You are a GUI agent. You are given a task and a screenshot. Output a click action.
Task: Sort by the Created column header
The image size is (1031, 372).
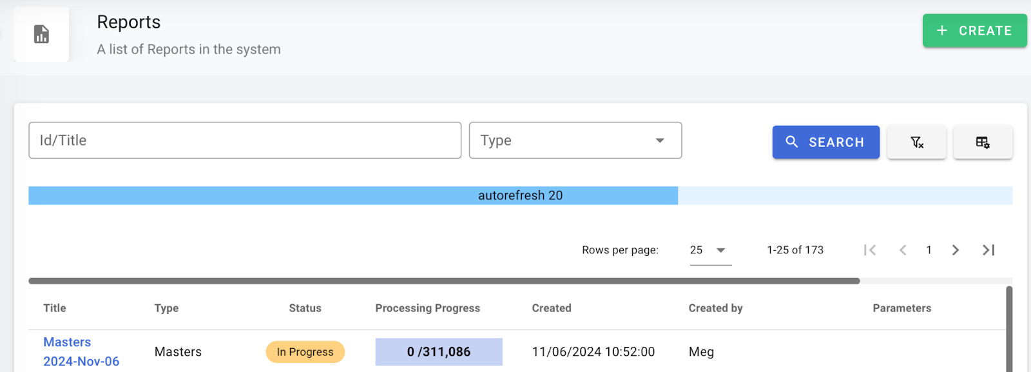(551, 308)
